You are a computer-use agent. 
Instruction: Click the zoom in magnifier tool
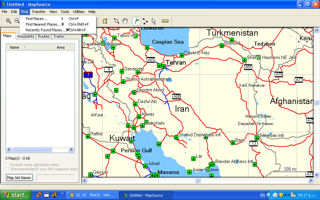pyautogui.click(x=9, y=21)
